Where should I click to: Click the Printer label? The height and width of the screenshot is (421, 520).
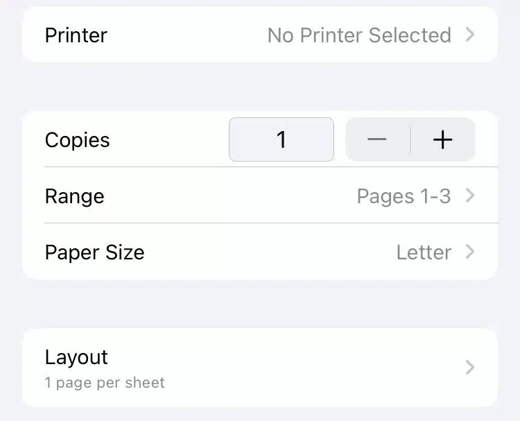[76, 35]
